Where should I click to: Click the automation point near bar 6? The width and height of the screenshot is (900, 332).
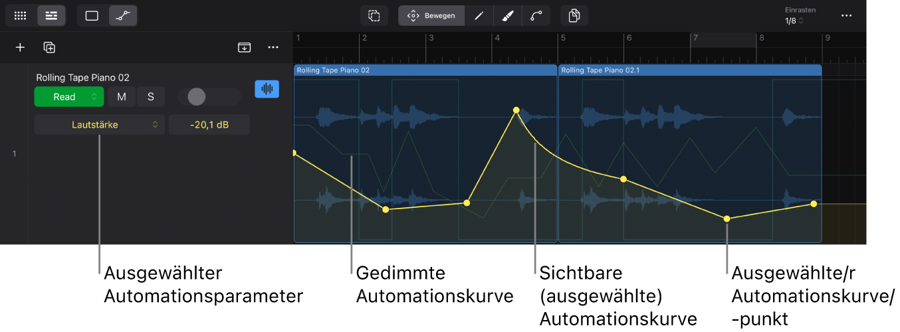(623, 179)
